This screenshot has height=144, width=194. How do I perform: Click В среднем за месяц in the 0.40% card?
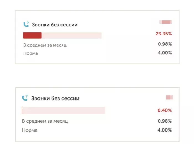point(45,121)
